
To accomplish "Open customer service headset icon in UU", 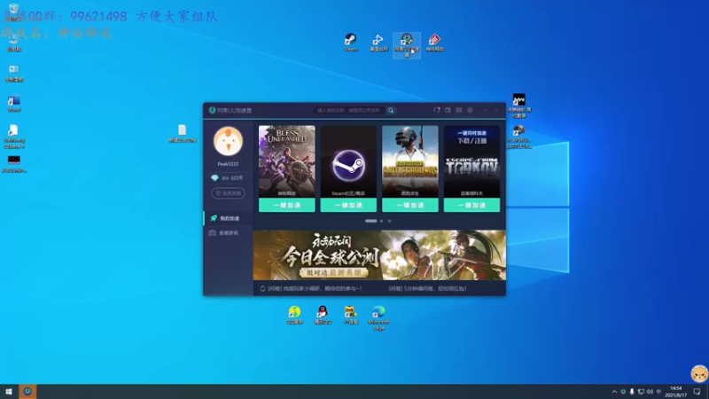I will coord(437,110).
